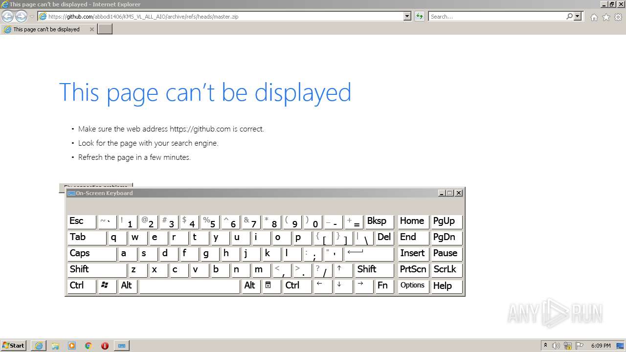The width and height of the screenshot is (626, 352).
Task: Toggle the right Ctrl key
Action: [297, 286]
